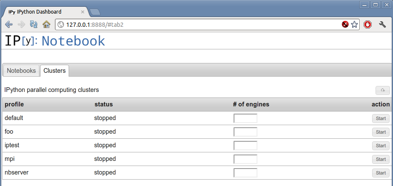The height and width of the screenshot is (186, 393).
Task: Start the foo cluster
Action: click(x=381, y=132)
